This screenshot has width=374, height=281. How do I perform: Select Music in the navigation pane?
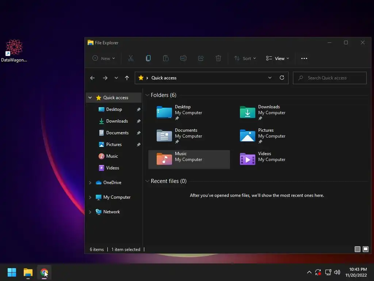[x=112, y=156]
